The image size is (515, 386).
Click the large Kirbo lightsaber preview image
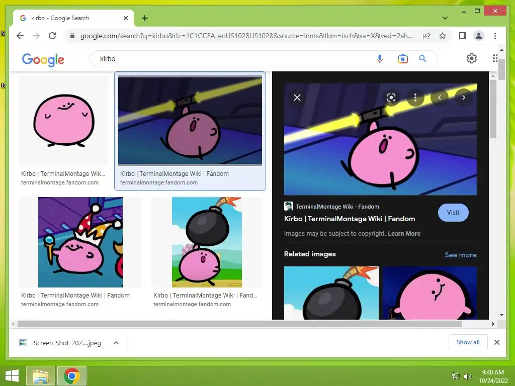pyautogui.click(x=380, y=140)
